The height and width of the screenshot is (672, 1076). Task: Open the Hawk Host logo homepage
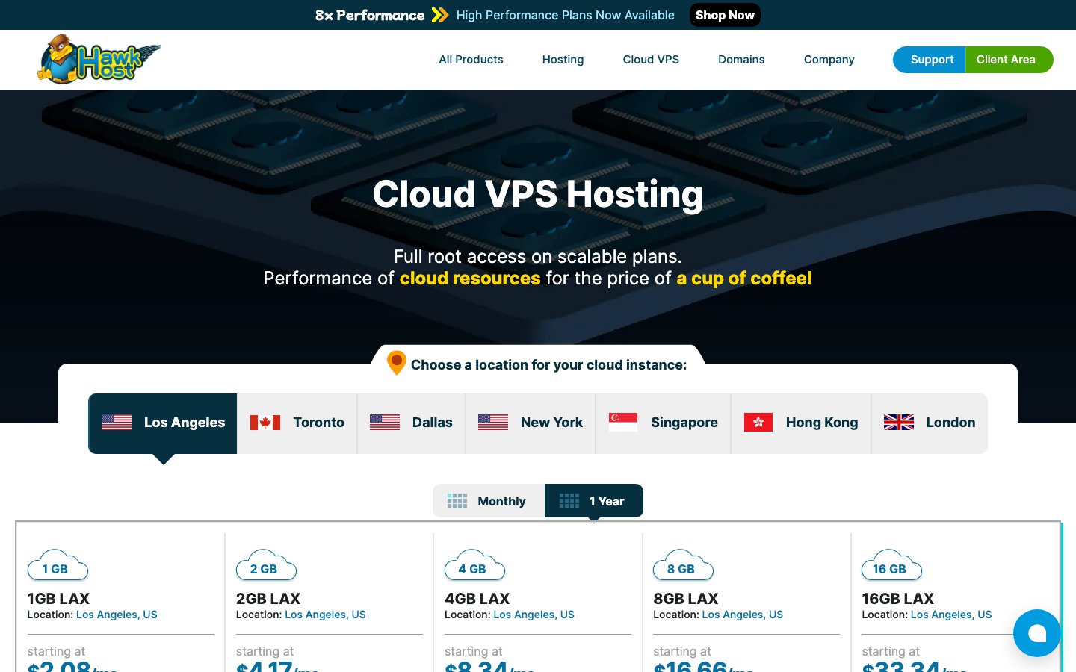click(99, 59)
